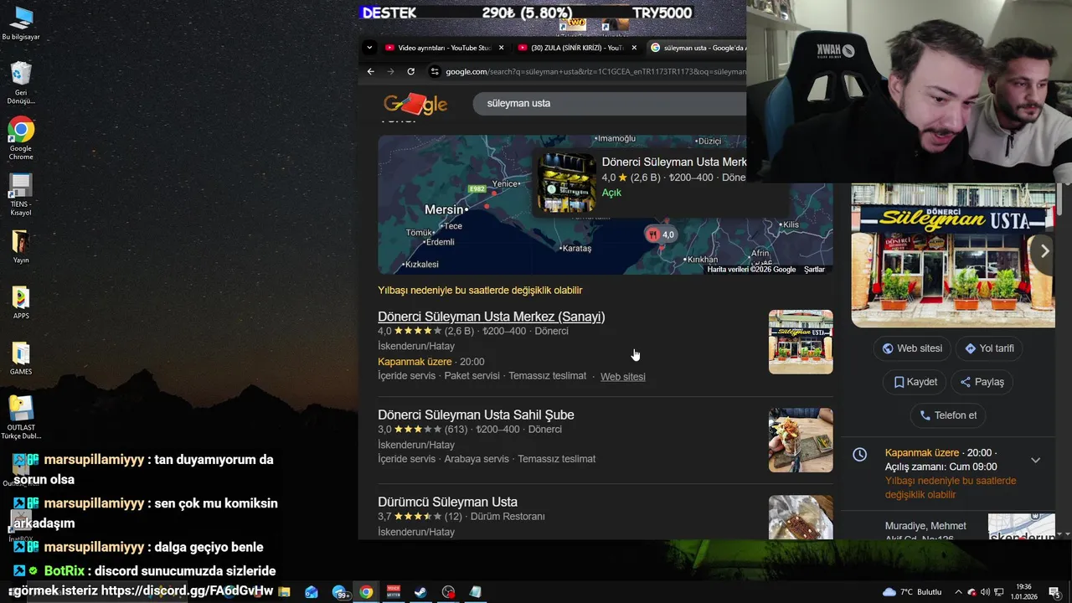
Task: Open Dönerci Süleyman Usta Sahil Şube result
Action: 476,415
